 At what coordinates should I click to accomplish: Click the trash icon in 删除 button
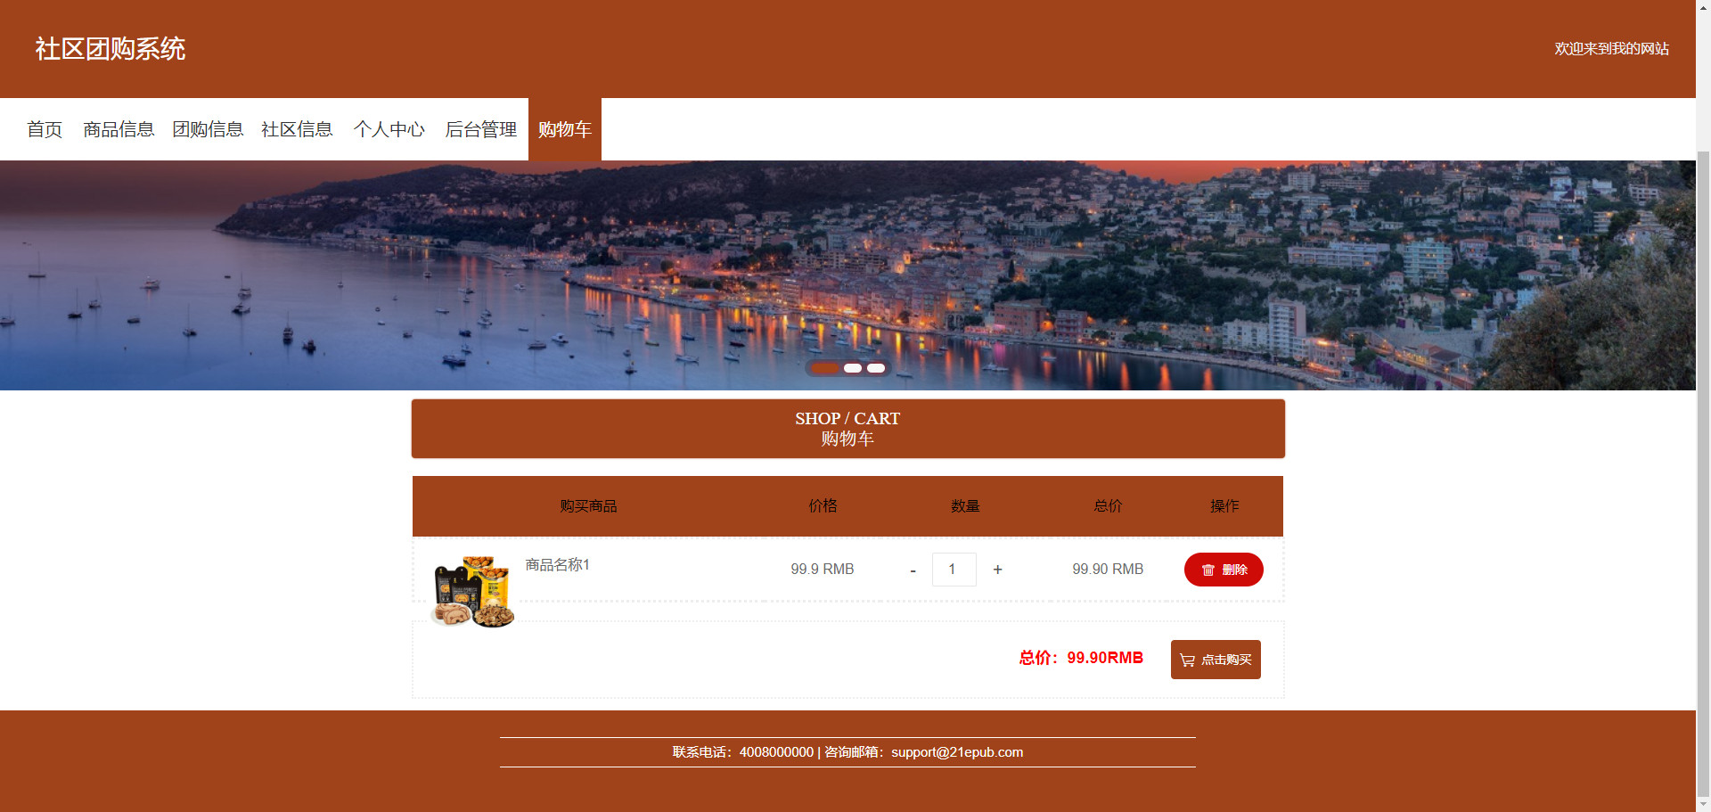pyautogui.click(x=1208, y=570)
